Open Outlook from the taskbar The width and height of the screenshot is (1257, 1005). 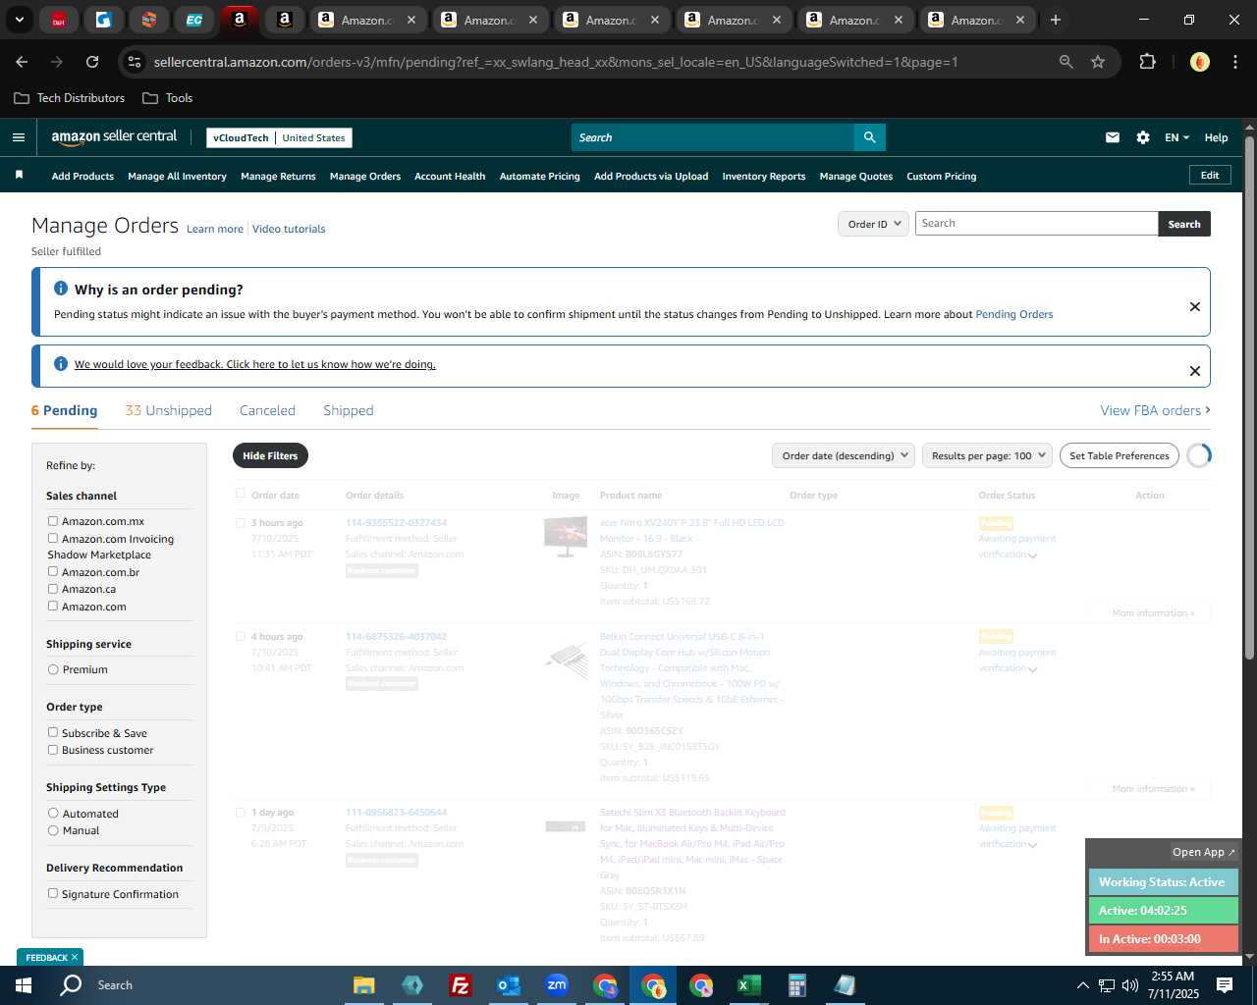point(508,984)
